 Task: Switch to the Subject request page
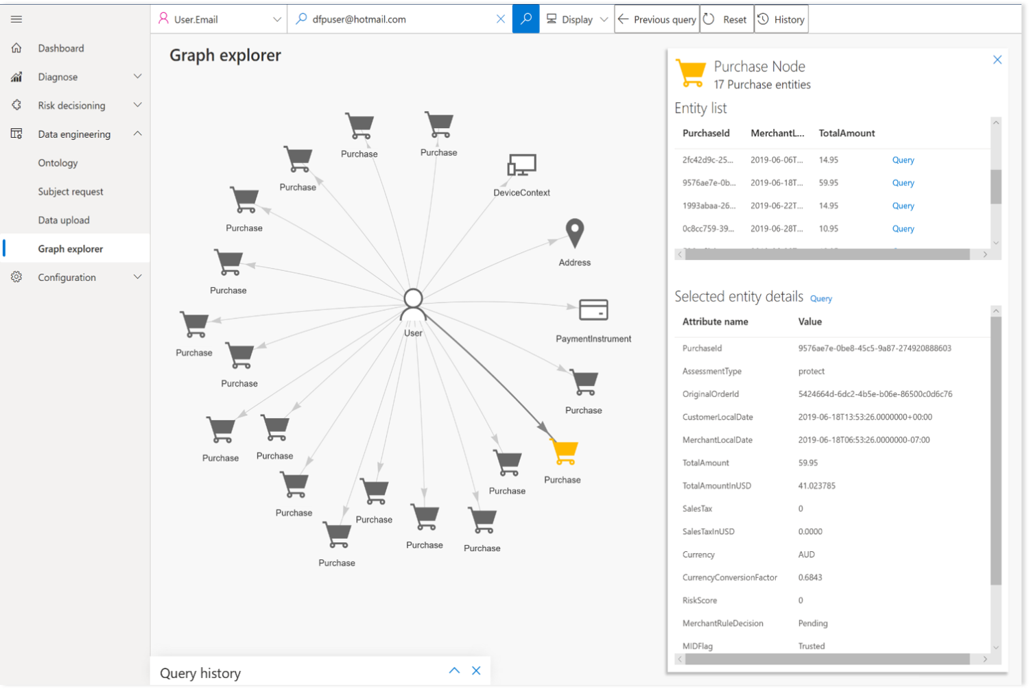(71, 191)
